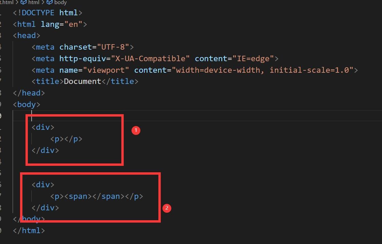Open the html breadcrumb item
Viewport: 382px width, 244px height.
click(x=34, y=2)
